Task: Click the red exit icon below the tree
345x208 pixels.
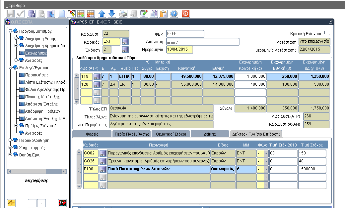Action: (62, 203)
